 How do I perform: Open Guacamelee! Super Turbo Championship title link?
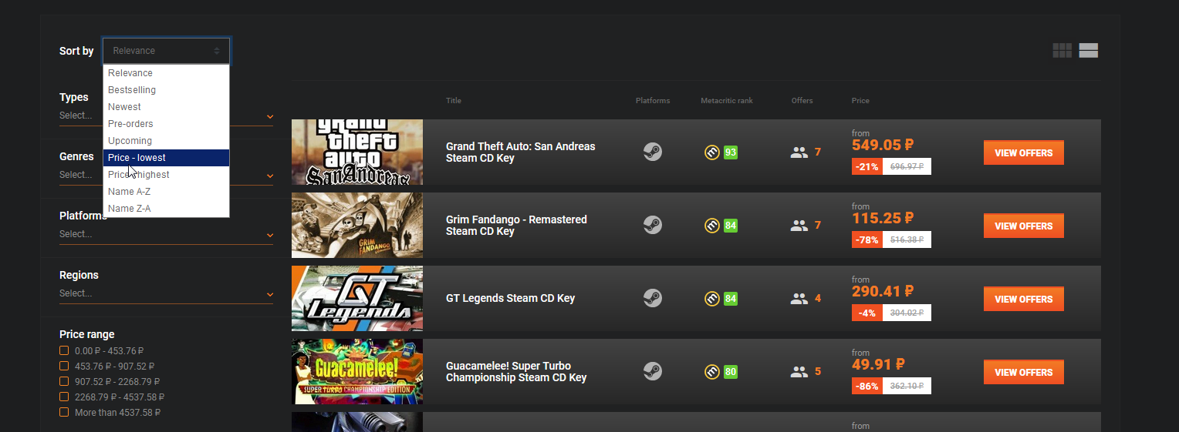pos(516,372)
